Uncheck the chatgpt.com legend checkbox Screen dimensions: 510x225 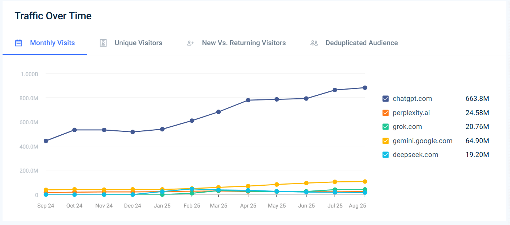click(x=386, y=99)
